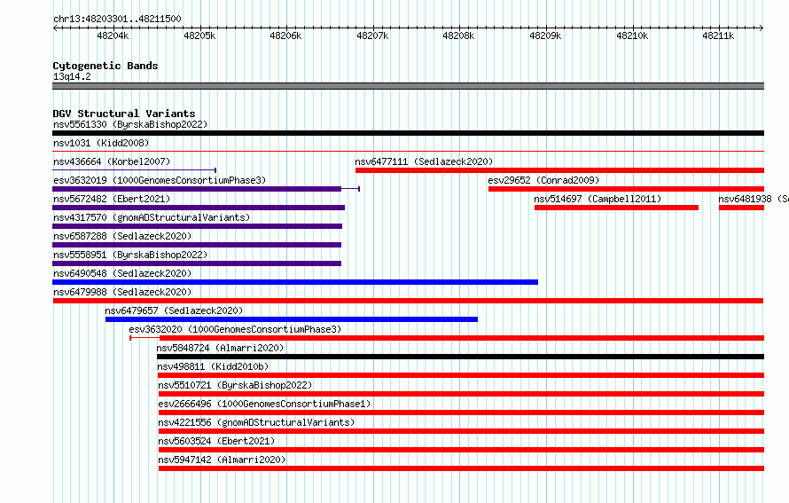Open nsv4317570 (gnomADStructuralVariants) label

[x=152, y=217]
